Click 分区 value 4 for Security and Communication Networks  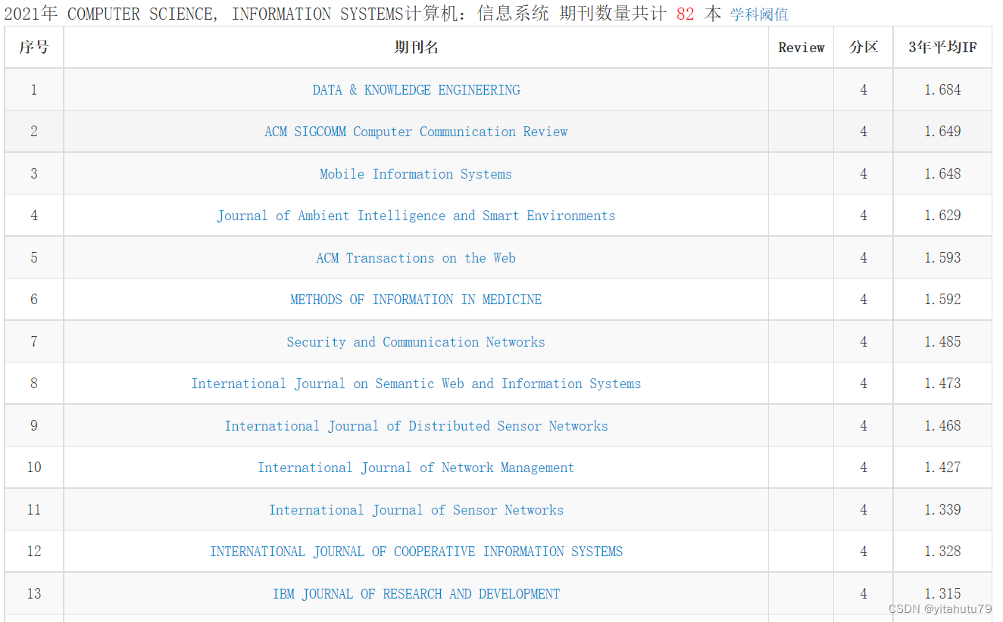pos(864,342)
